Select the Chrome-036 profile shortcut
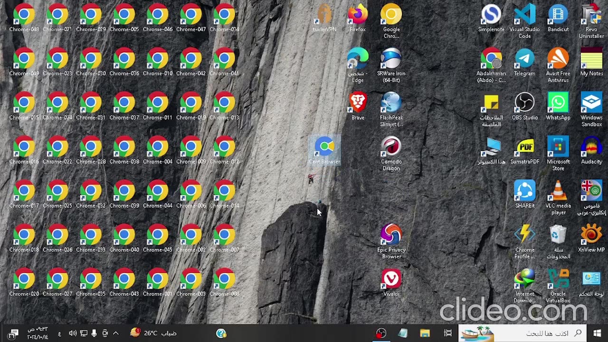This screenshot has width=608, height=342. (124, 62)
